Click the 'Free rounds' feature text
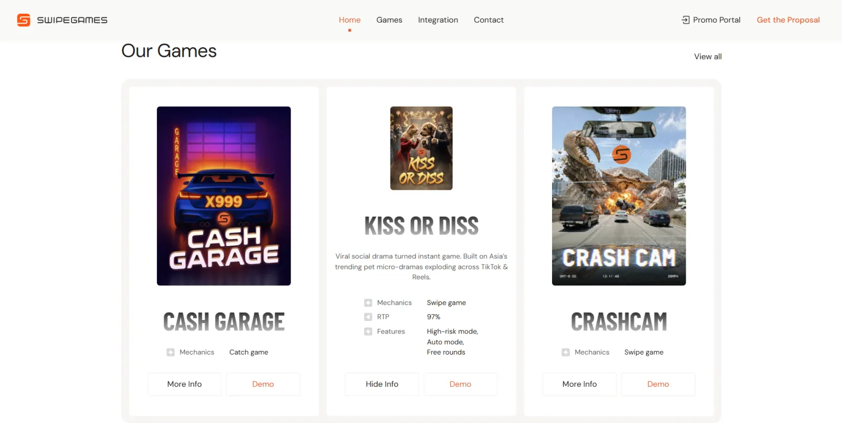Image resolution: width=842 pixels, height=423 pixels. click(x=446, y=352)
